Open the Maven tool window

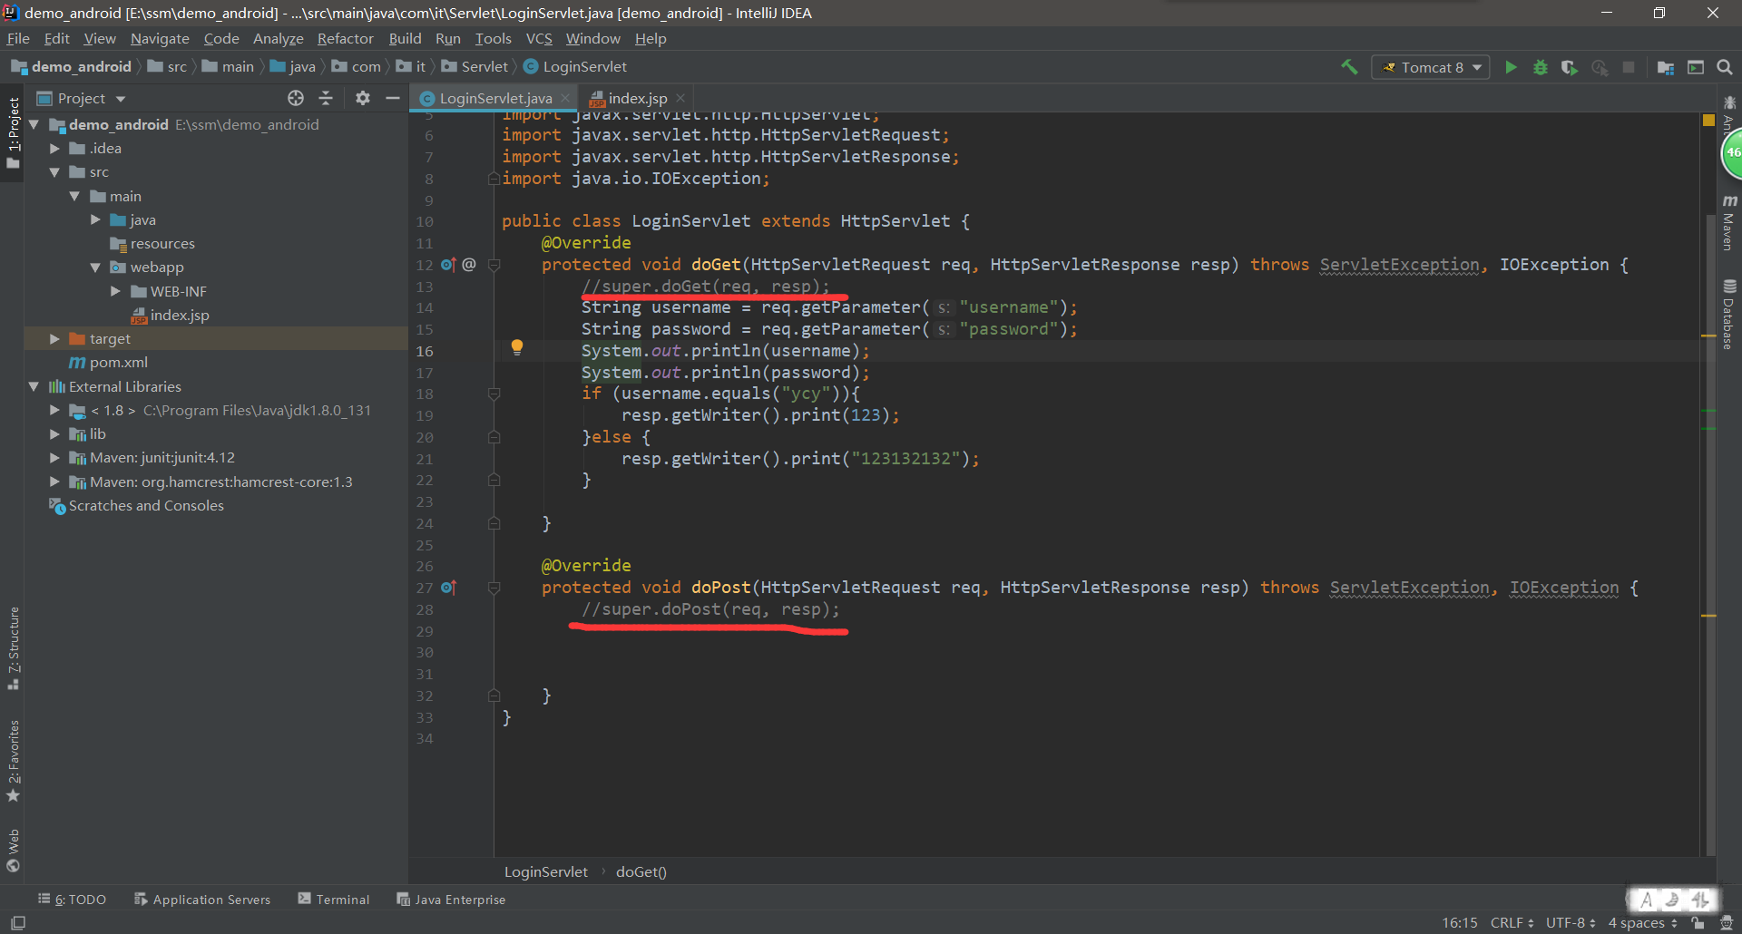(x=1728, y=218)
